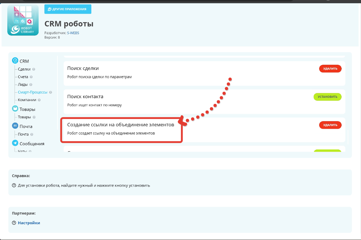Click the question icon next to Смарт-Процессы
The height and width of the screenshot is (240, 361).
point(51,92)
